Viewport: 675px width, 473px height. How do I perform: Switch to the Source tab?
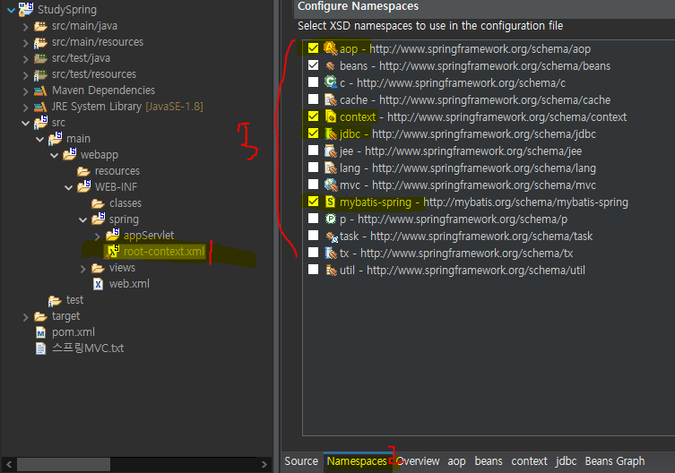tap(301, 461)
